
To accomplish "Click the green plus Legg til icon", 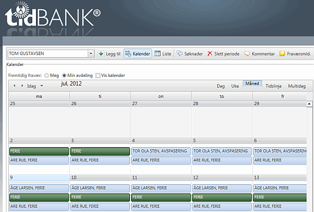I will click(x=101, y=53).
